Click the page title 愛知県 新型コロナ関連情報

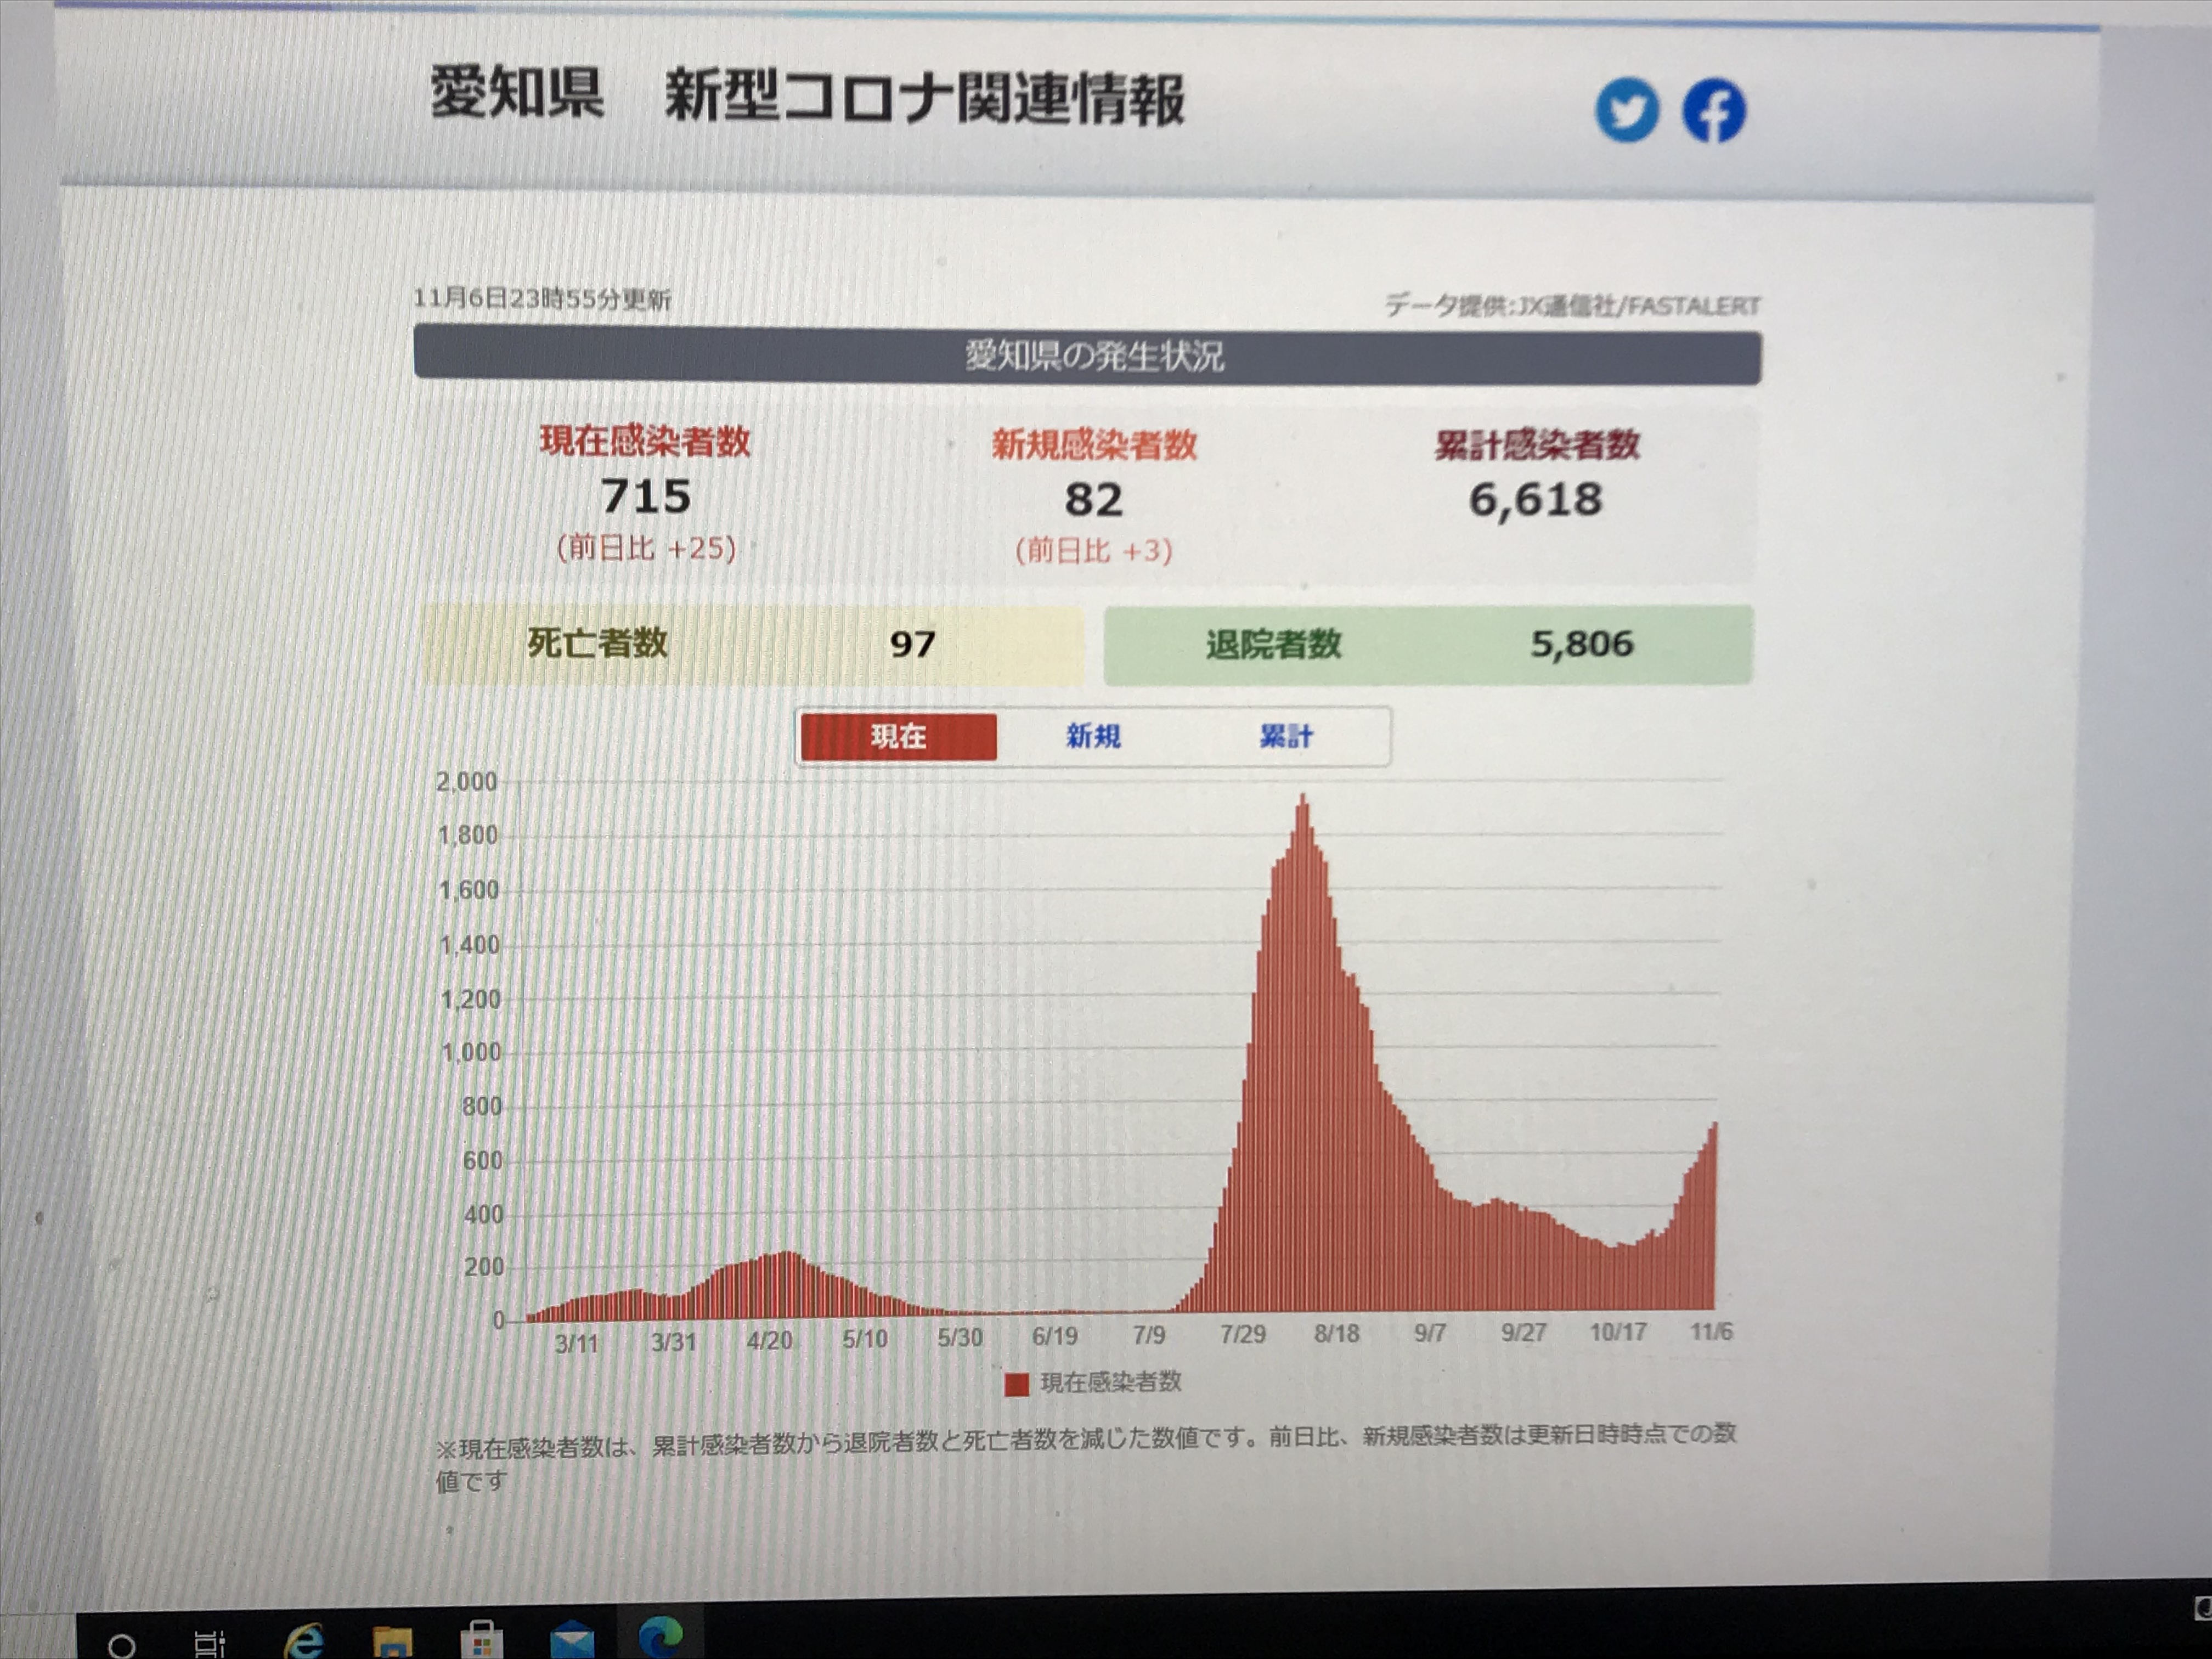pyautogui.click(x=807, y=96)
